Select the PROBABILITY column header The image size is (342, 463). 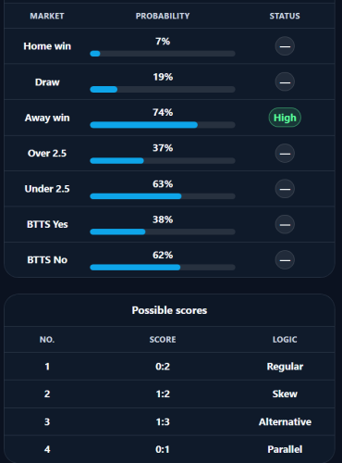tap(163, 16)
